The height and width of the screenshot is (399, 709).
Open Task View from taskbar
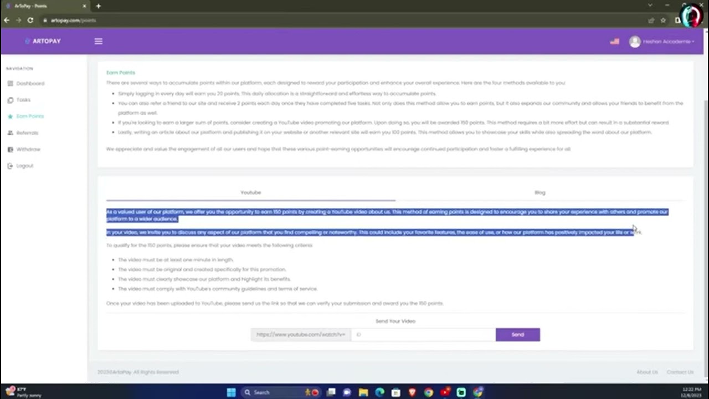pyautogui.click(x=331, y=392)
